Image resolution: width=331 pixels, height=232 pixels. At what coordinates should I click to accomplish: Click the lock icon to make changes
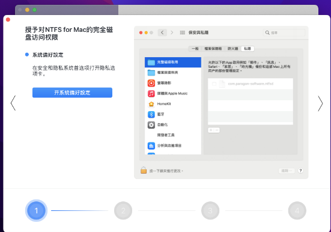pyautogui.click(x=144, y=170)
